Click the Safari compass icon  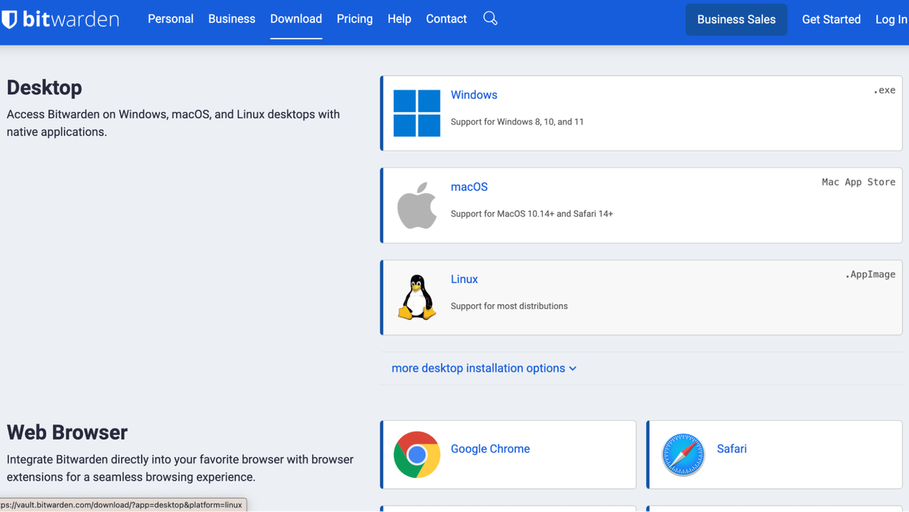click(682, 454)
